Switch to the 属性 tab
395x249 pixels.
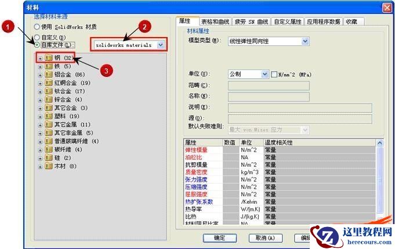click(x=187, y=21)
